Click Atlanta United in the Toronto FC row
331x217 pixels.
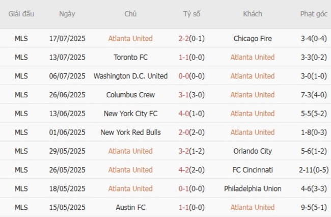[x=253, y=57]
